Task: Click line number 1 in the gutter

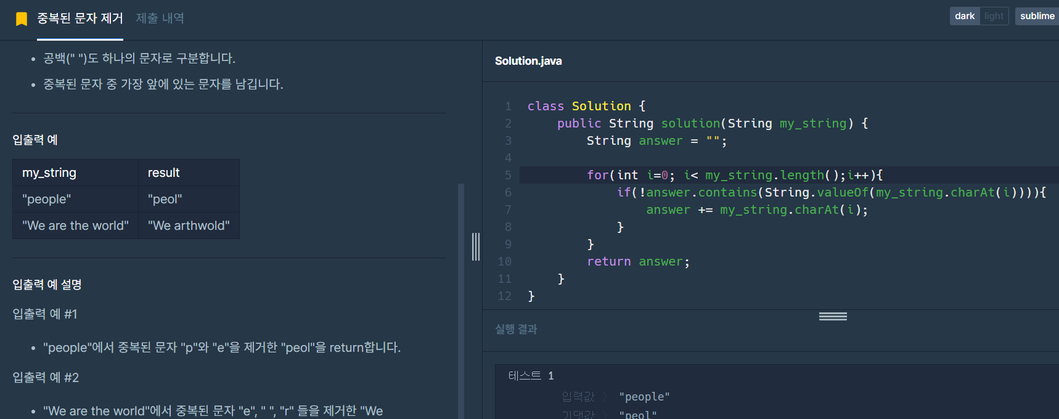Action: tap(508, 106)
